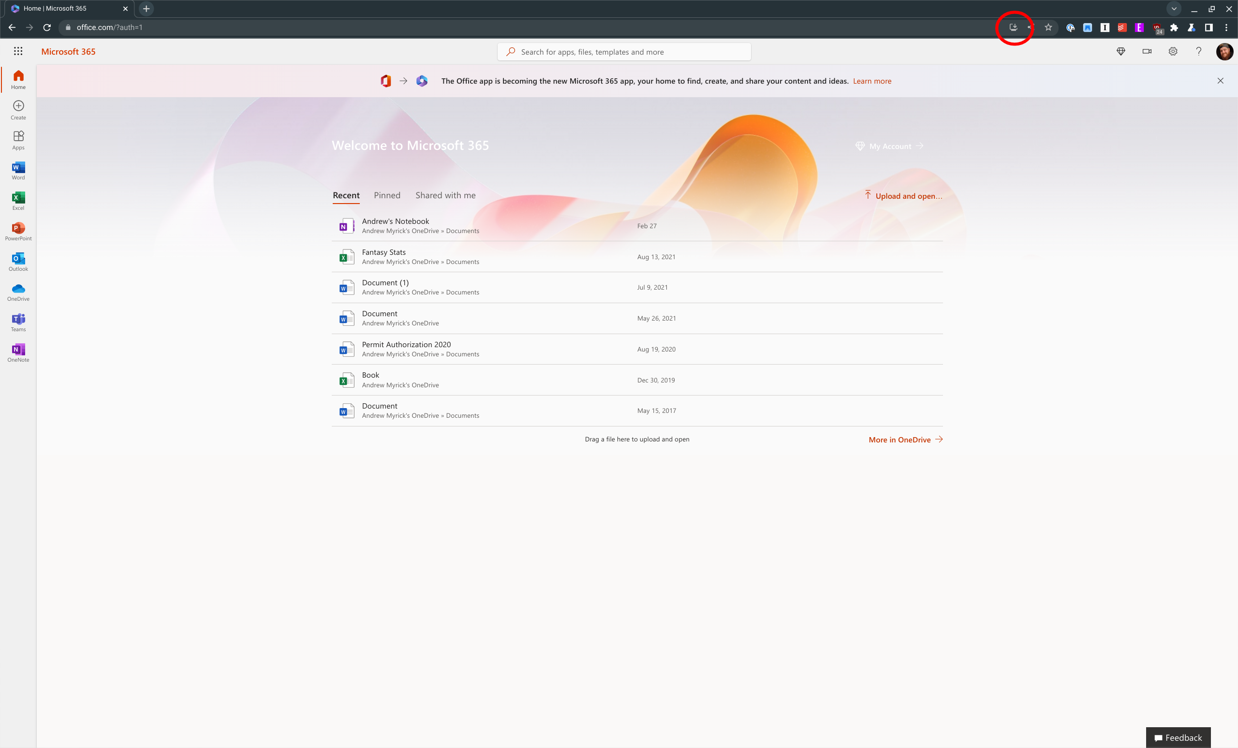Open the Book Excel file

pyautogui.click(x=637, y=380)
